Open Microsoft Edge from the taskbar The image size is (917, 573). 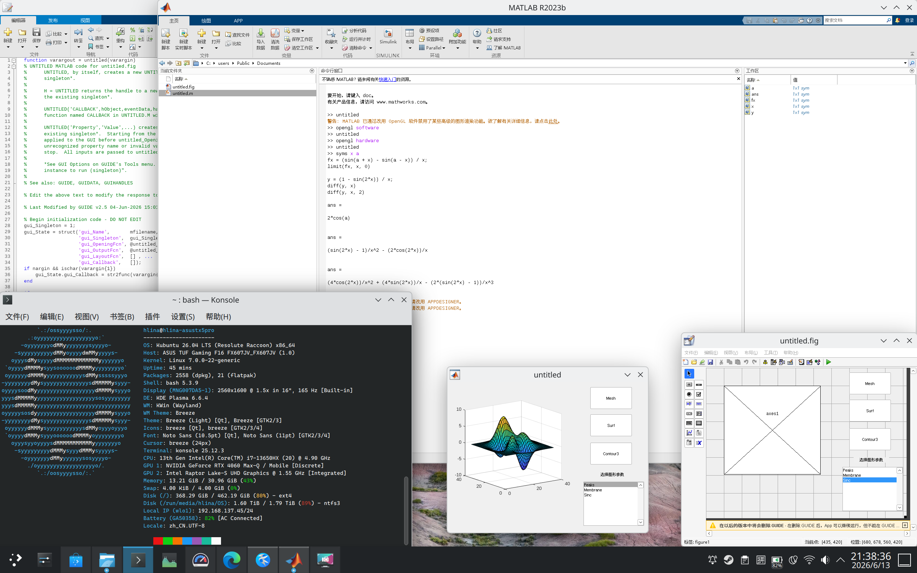(231, 560)
